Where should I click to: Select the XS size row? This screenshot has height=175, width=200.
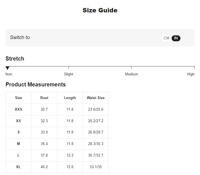point(18,121)
